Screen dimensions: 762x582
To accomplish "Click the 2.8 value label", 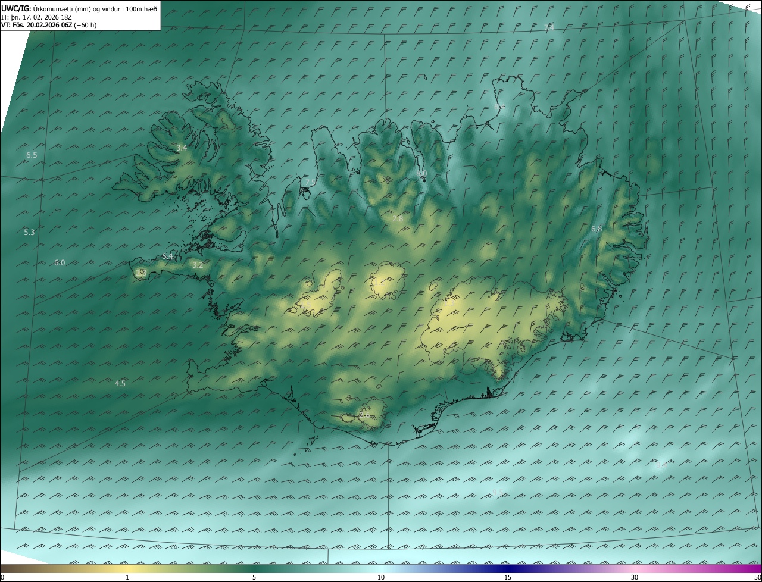I will tap(398, 218).
